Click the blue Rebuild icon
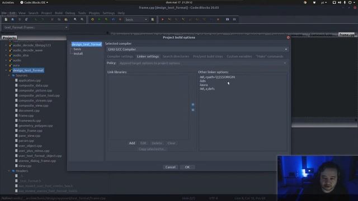 point(113,20)
